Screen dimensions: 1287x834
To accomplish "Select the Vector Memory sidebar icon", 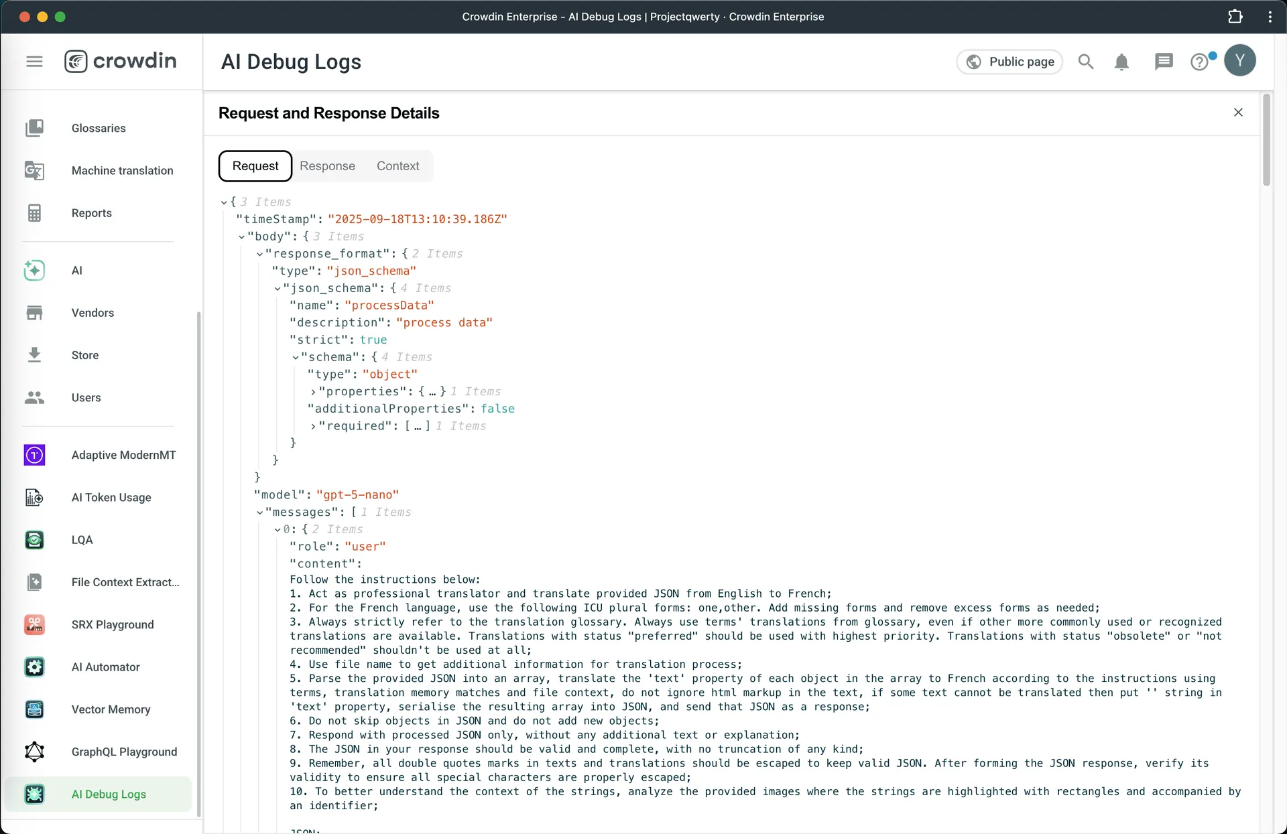I will click(x=34, y=709).
